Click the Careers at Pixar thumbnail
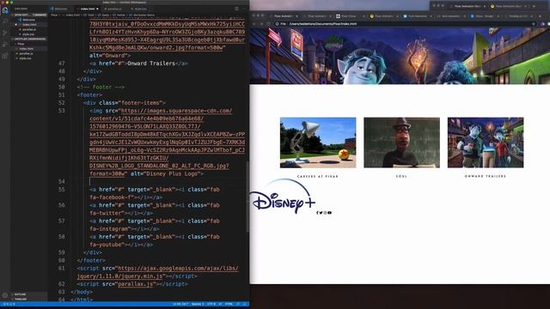This screenshot has height=309, width=550. [318, 142]
